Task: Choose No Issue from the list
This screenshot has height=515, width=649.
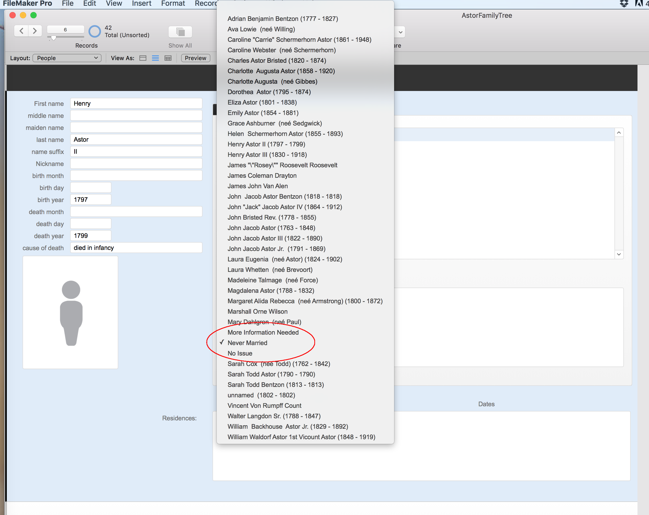Action: pyautogui.click(x=240, y=353)
